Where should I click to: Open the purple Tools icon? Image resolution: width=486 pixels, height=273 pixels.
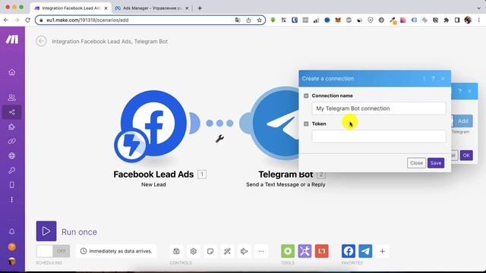[305, 251]
